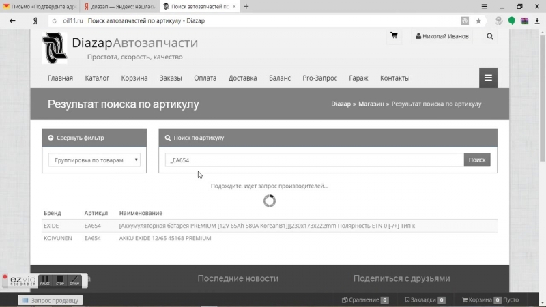Click the Поиск button
Viewport: 546px width, 307px height.
click(x=477, y=160)
